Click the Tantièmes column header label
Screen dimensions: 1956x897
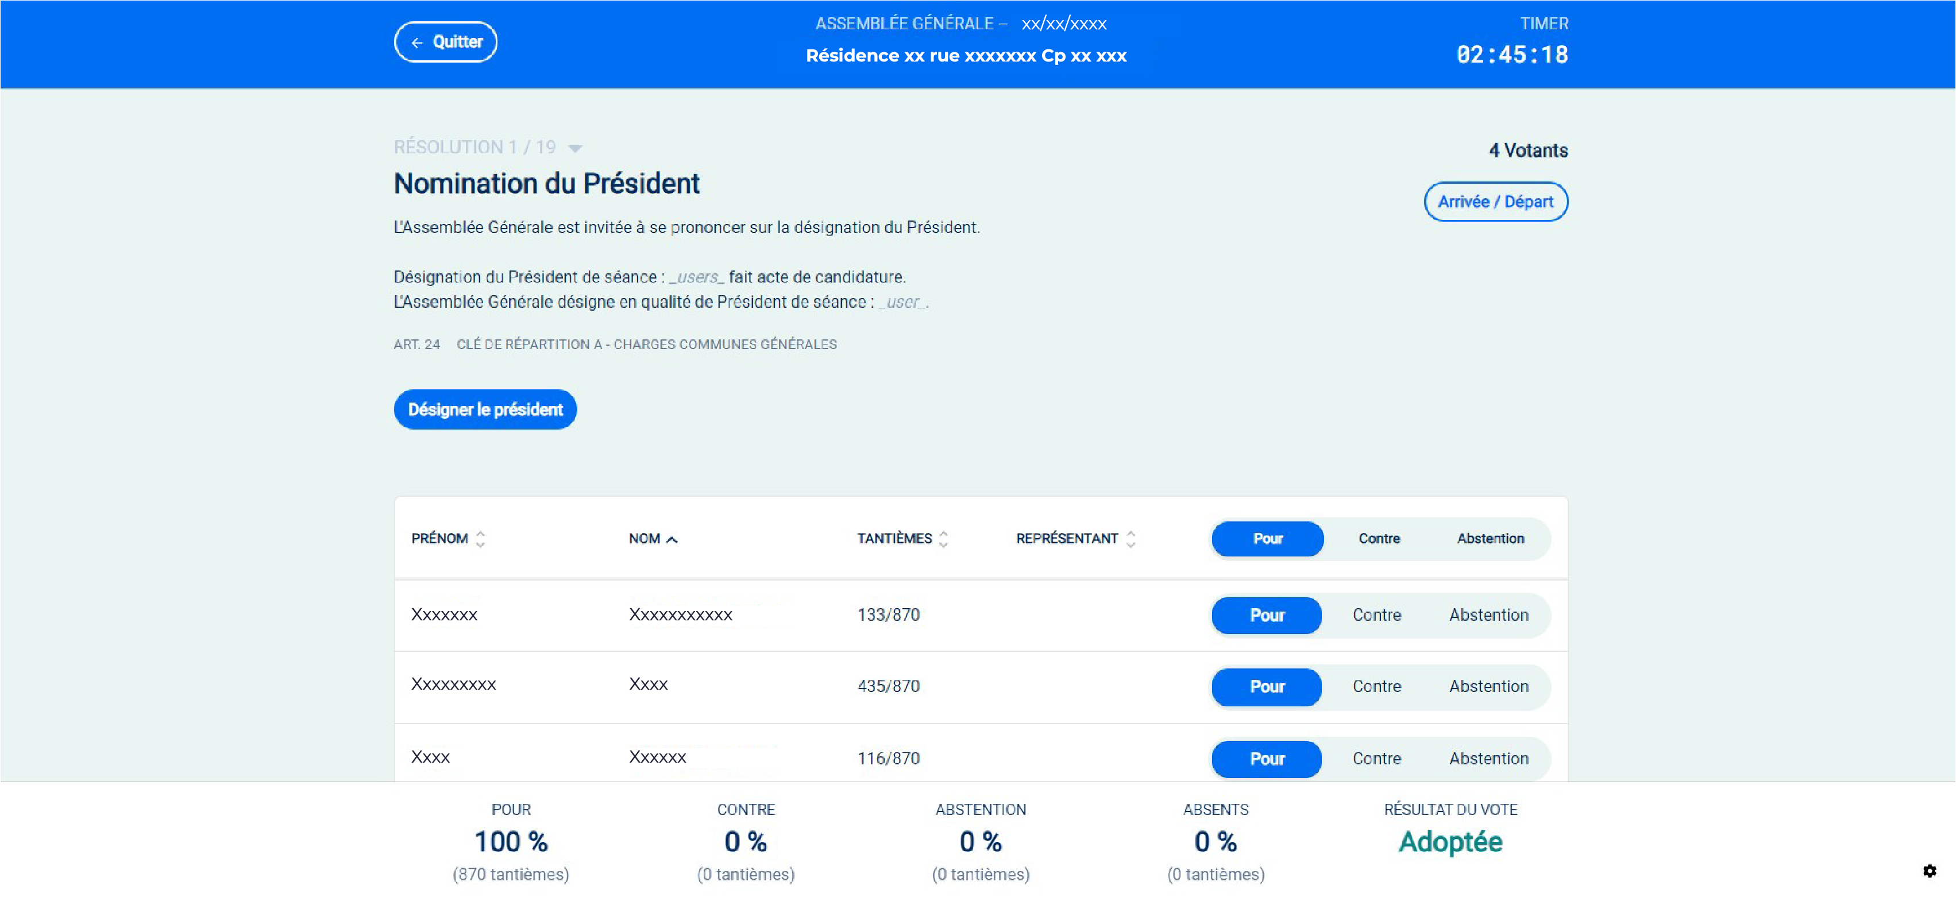pyautogui.click(x=894, y=539)
